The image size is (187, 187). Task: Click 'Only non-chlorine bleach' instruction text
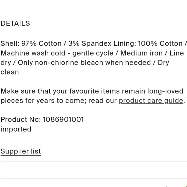pos(61,63)
